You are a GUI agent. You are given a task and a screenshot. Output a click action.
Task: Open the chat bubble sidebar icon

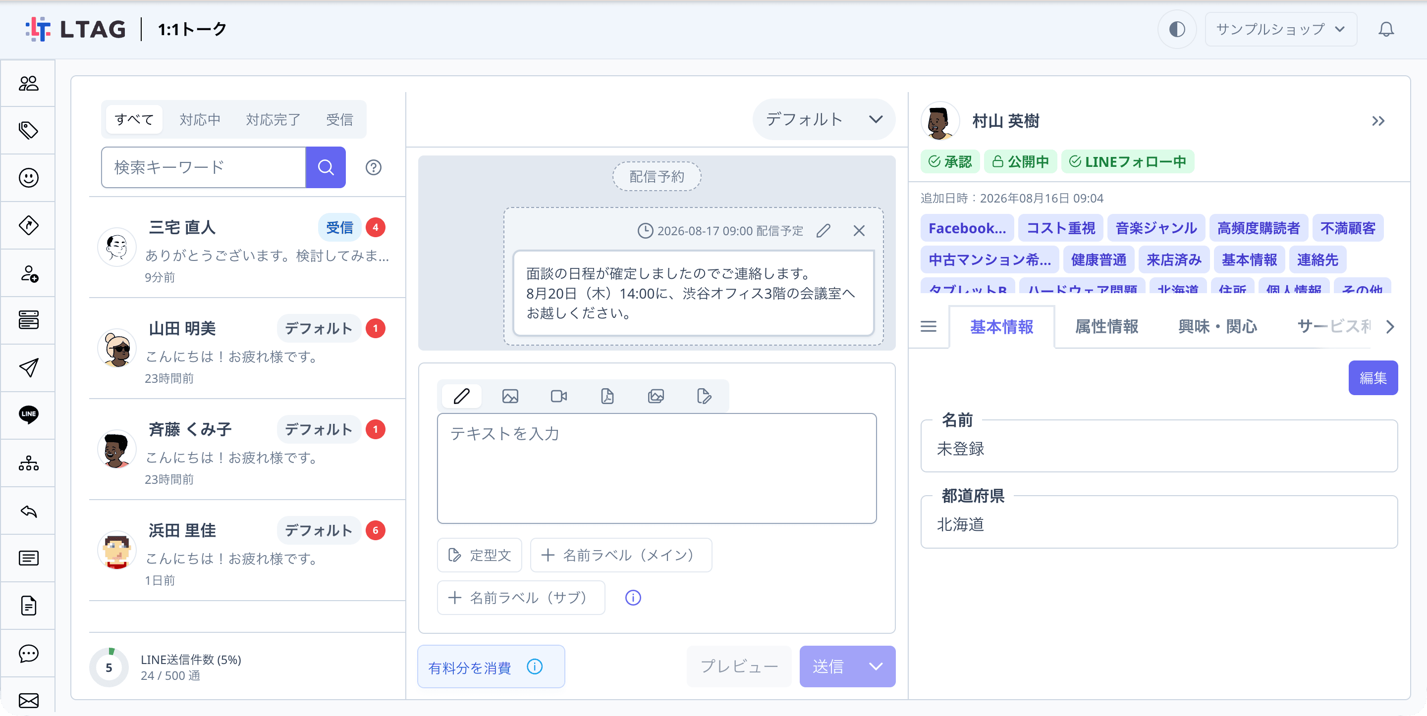click(x=28, y=654)
